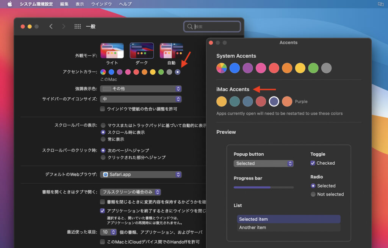Select the 自動 appearance mode thumbnail

click(x=171, y=50)
